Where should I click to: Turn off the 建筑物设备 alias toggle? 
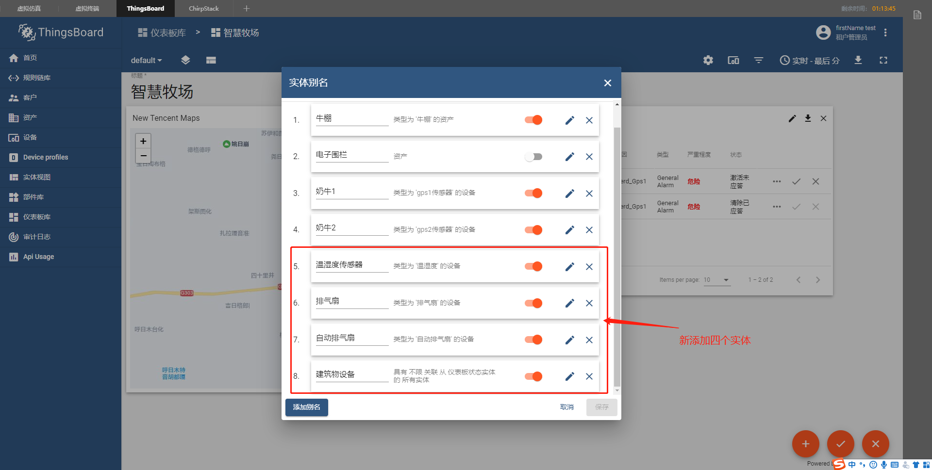pos(533,376)
